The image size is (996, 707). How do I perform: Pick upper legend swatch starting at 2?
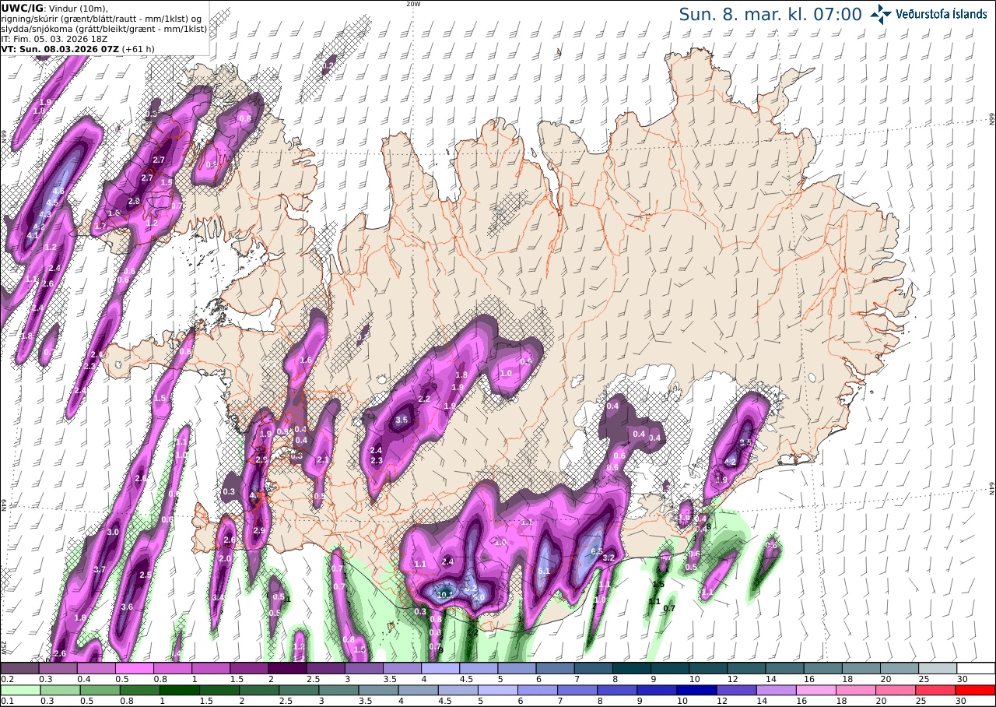point(287,668)
